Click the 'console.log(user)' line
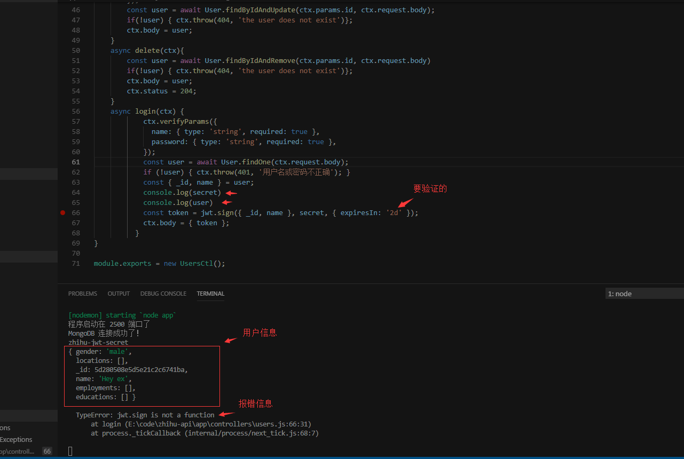The height and width of the screenshot is (459, 684). (178, 202)
